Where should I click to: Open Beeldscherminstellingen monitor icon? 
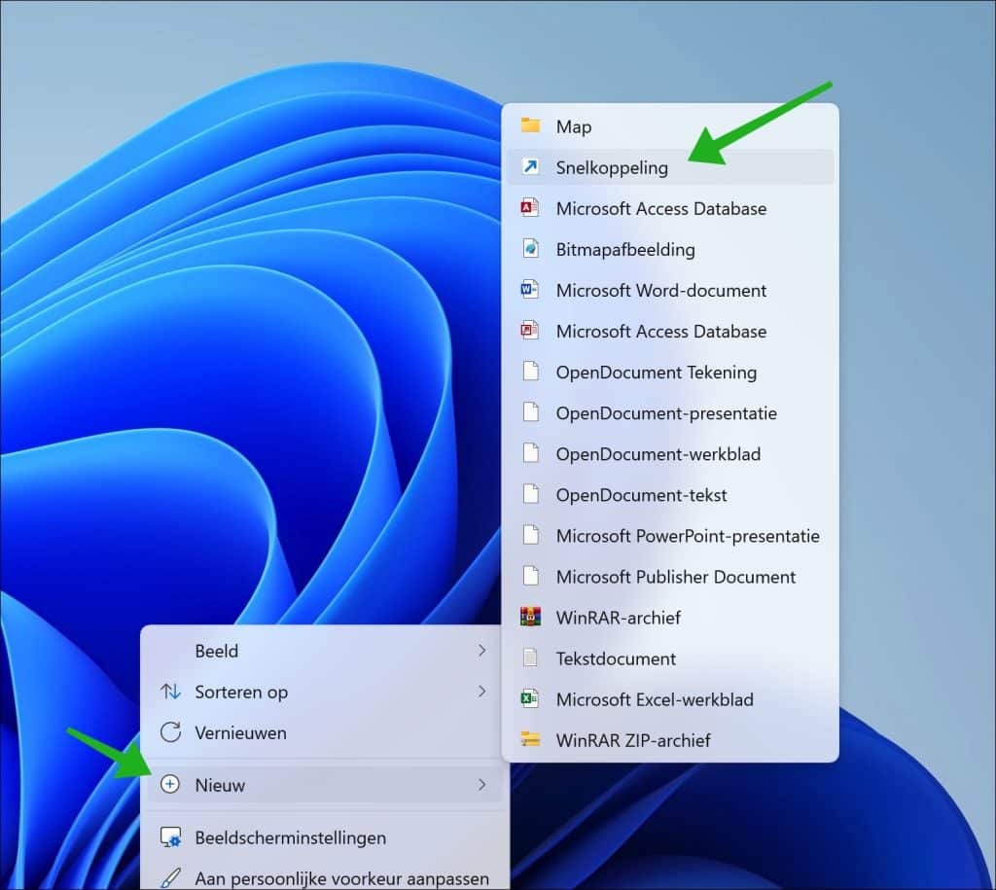171,837
